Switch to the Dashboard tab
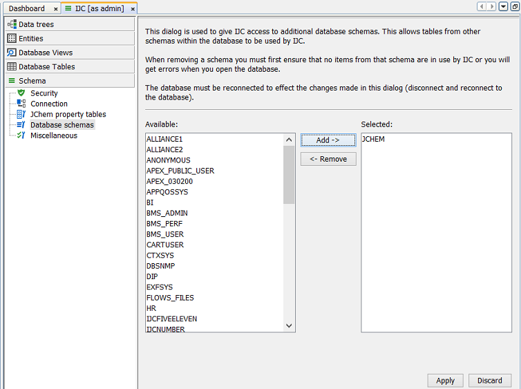Image resolution: width=521 pixels, height=389 pixels. pyautogui.click(x=27, y=9)
